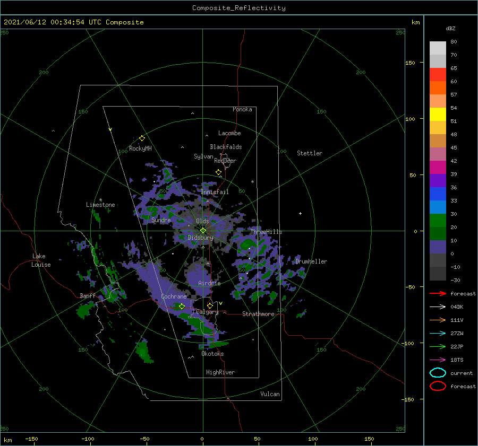The image size is (478, 446).
Task: Click the 80 dBZ value label in legend
Action: point(454,42)
